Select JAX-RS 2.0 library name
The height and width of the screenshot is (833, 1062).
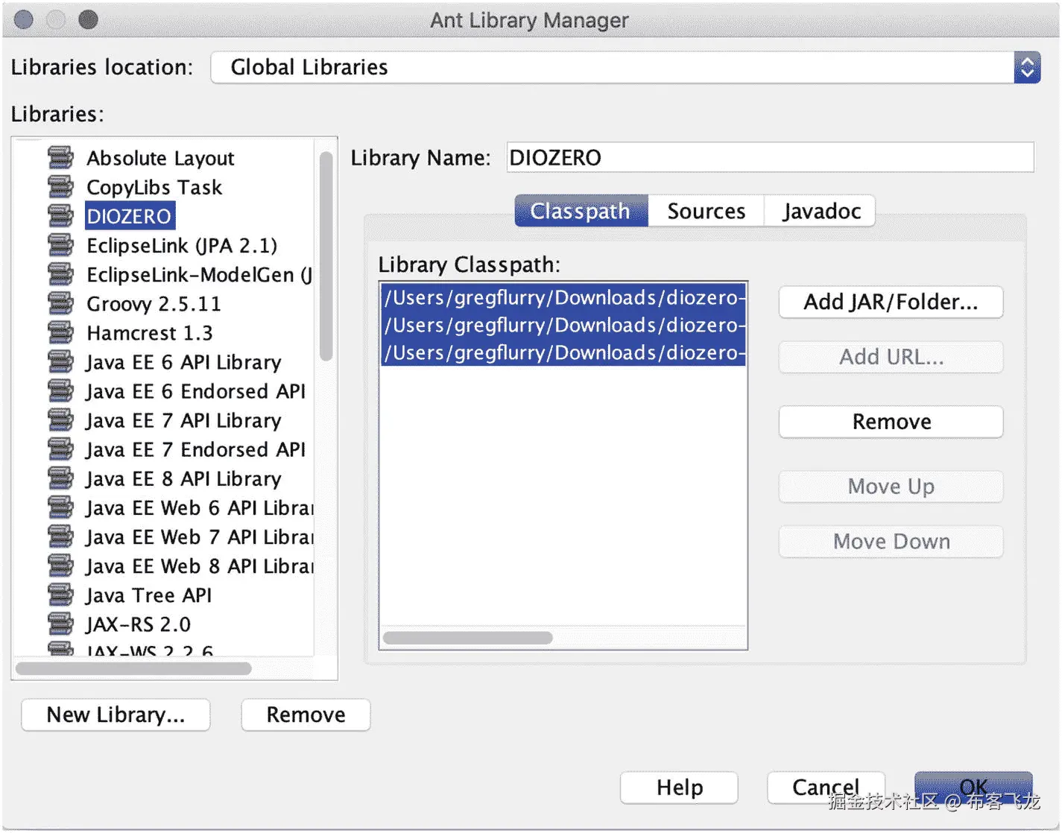[x=138, y=624]
